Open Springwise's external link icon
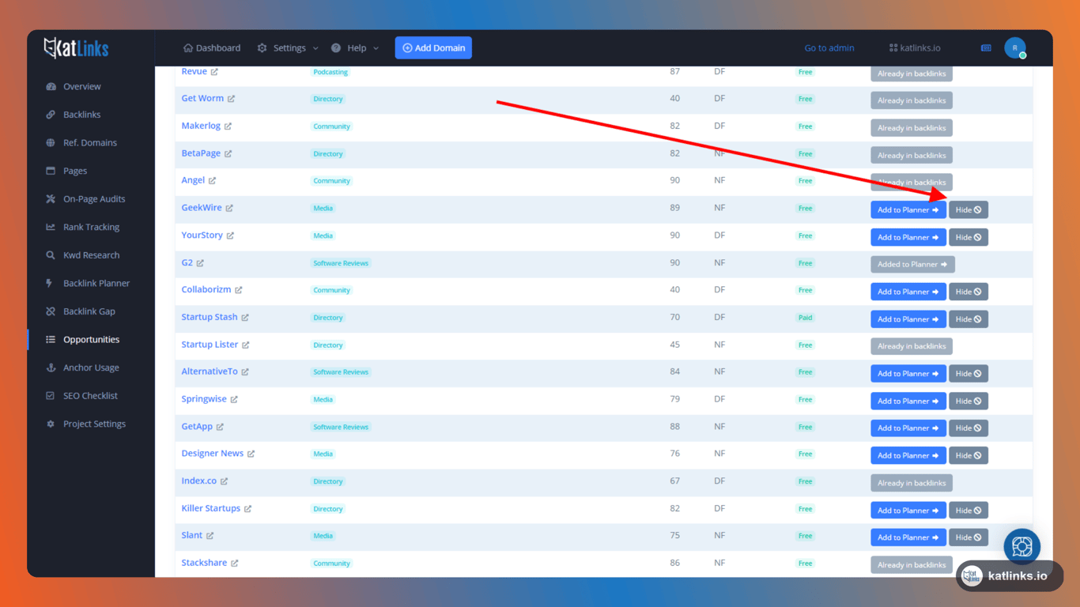The image size is (1080, 607). click(x=234, y=400)
